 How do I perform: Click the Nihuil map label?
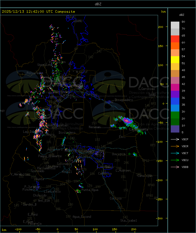coord(67,172)
